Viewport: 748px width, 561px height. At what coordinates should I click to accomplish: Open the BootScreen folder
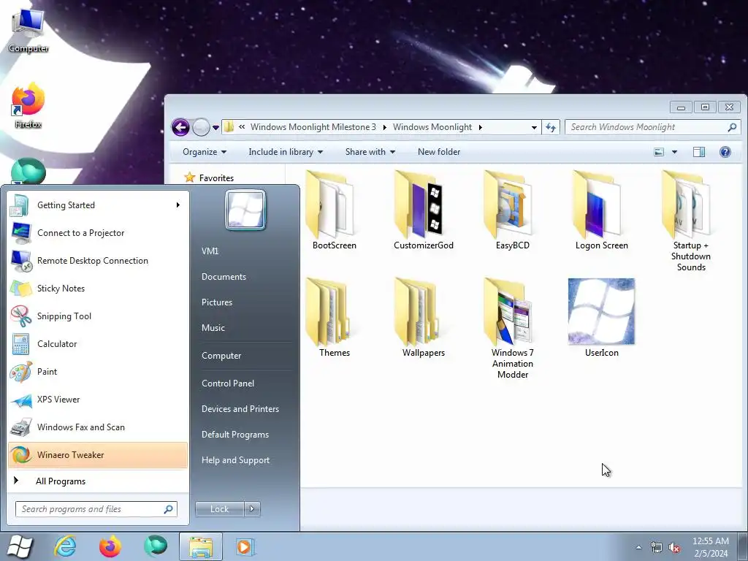click(334, 210)
